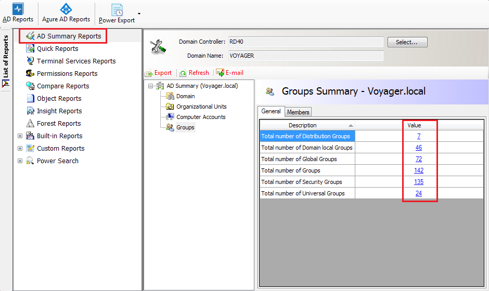Open the Domain local Groups value 46
Viewport: 489px width, 291px height.
[x=419, y=148]
